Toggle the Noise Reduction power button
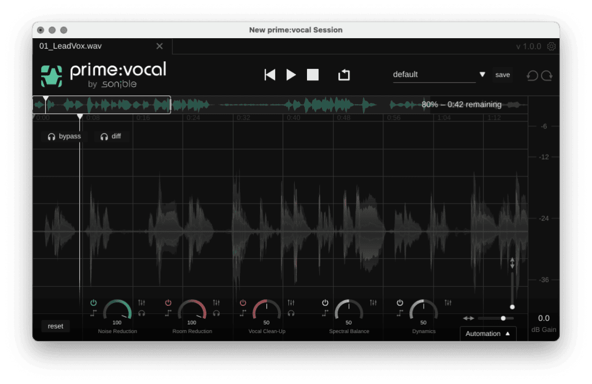 [94, 302]
